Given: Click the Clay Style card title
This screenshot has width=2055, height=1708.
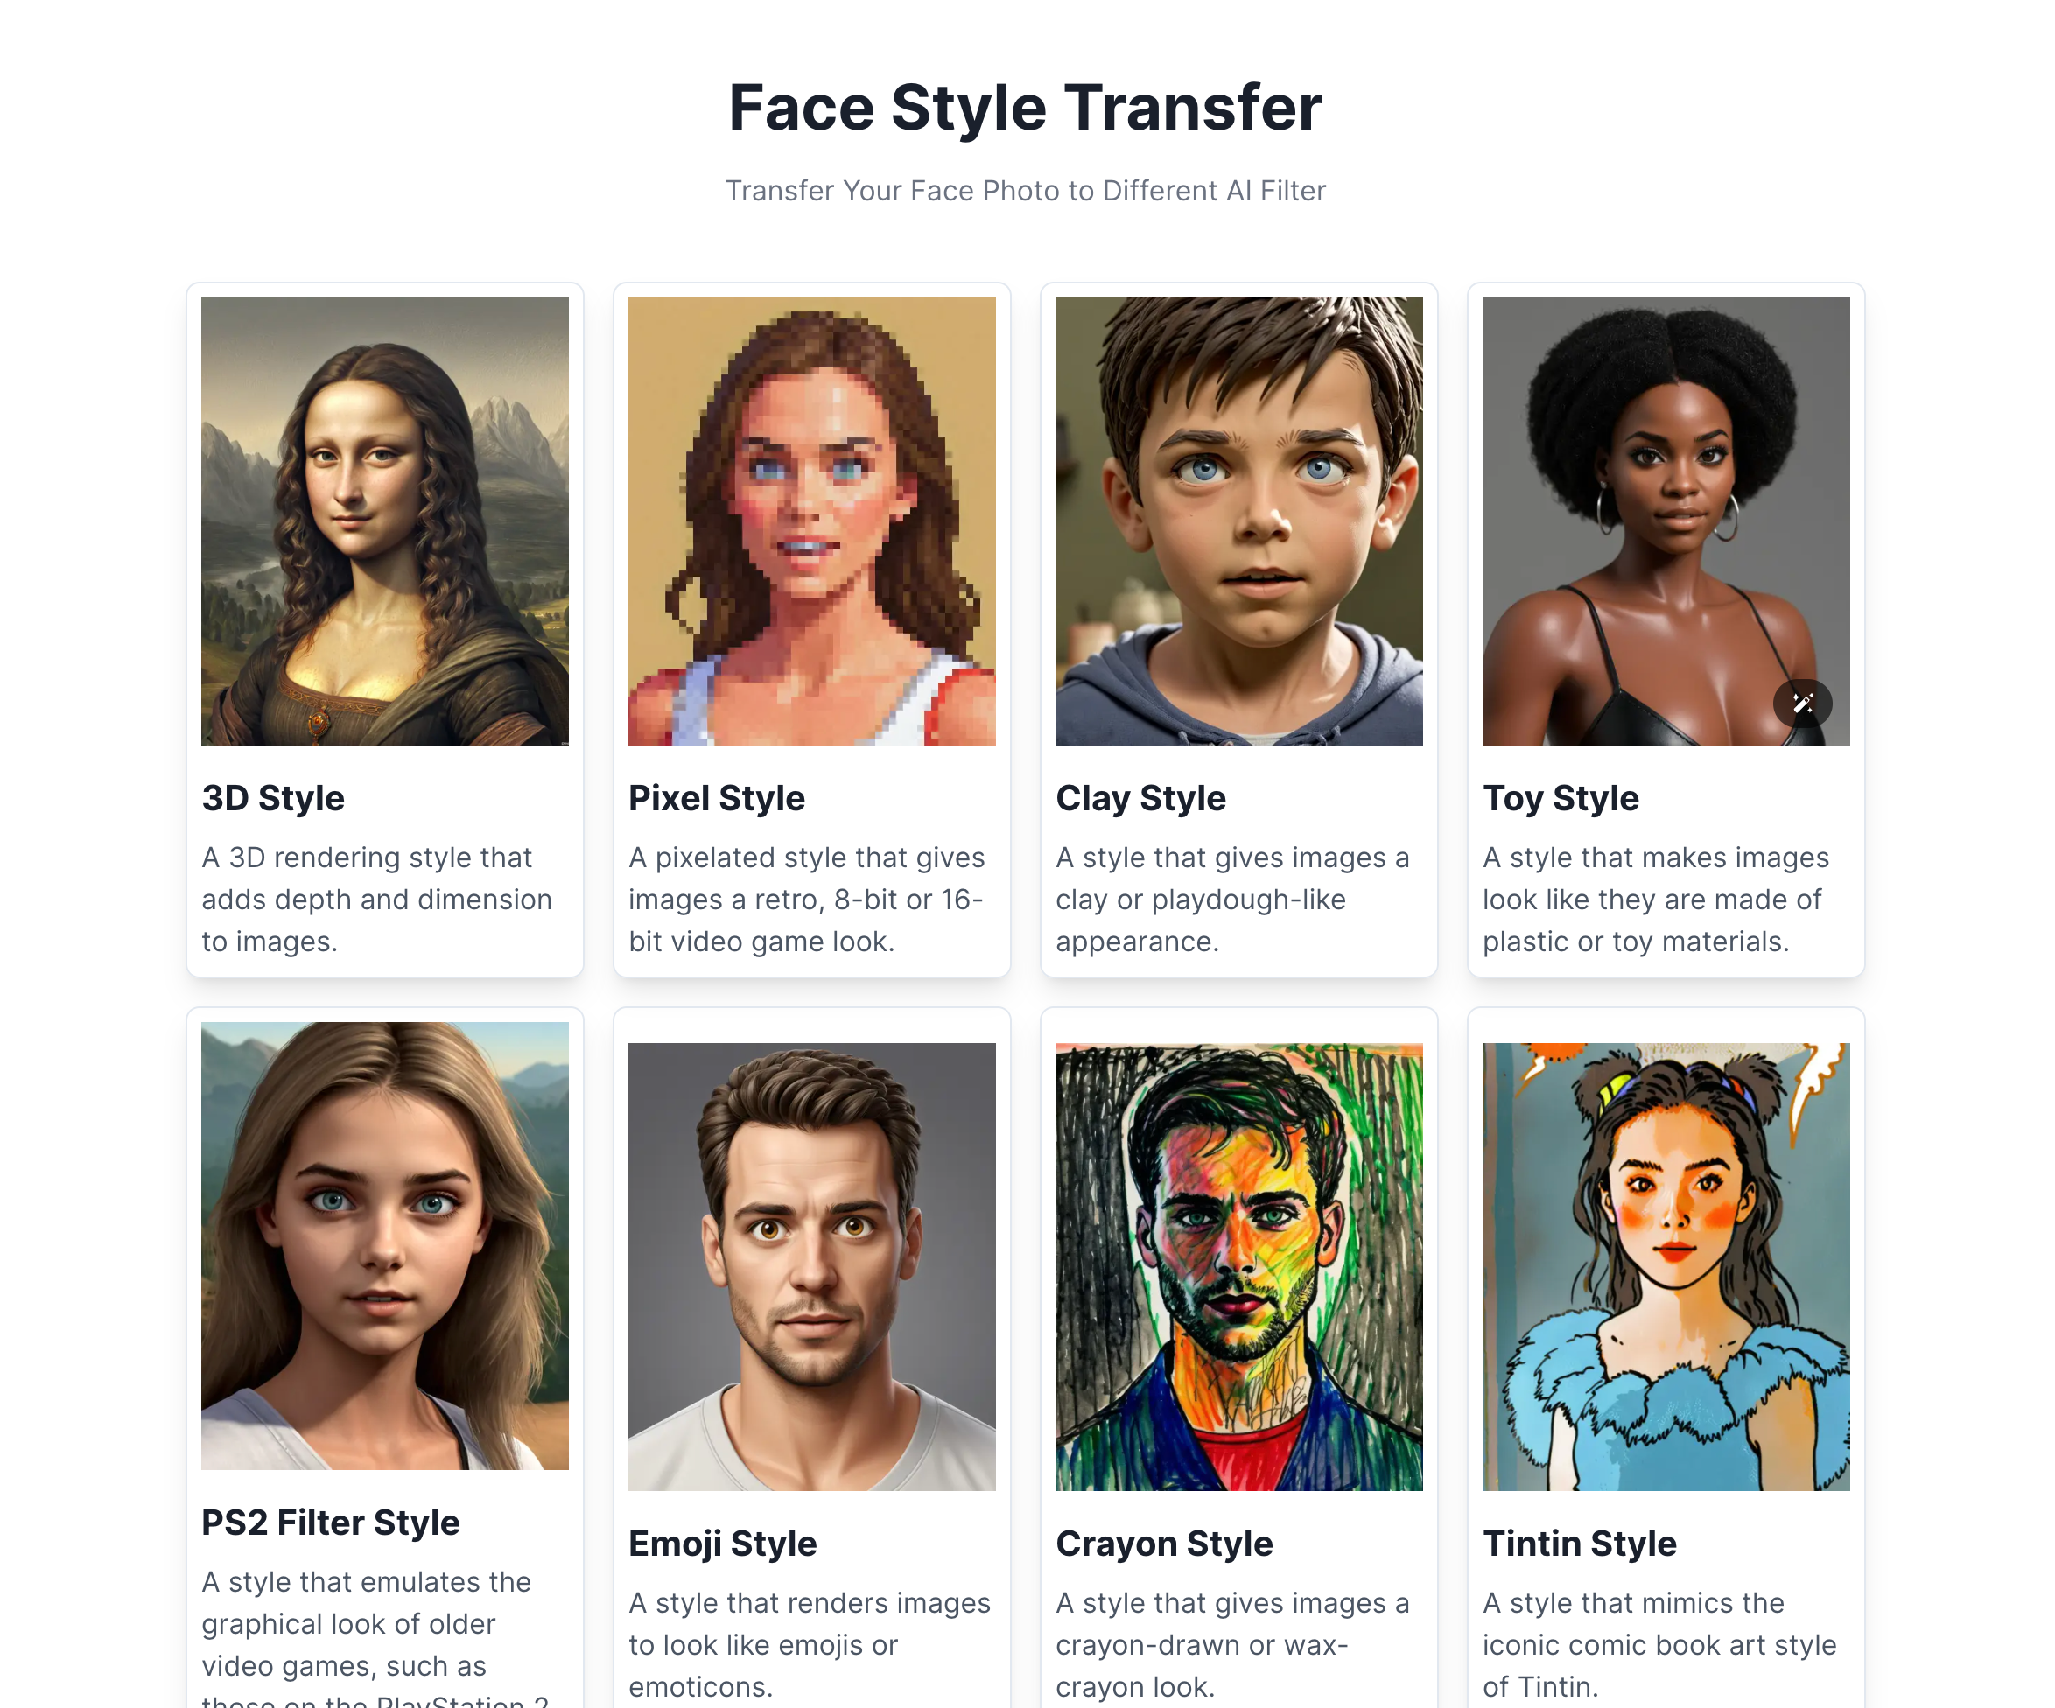Looking at the screenshot, I should tap(1140, 798).
